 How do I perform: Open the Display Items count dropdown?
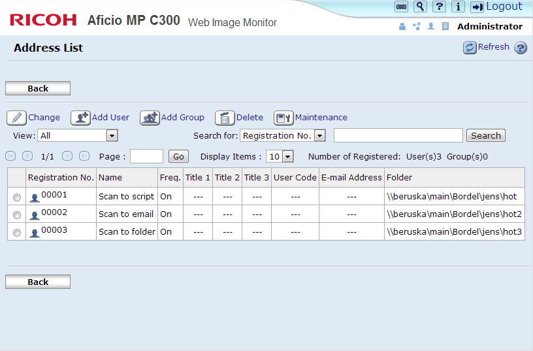pyautogui.click(x=280, y=156)
